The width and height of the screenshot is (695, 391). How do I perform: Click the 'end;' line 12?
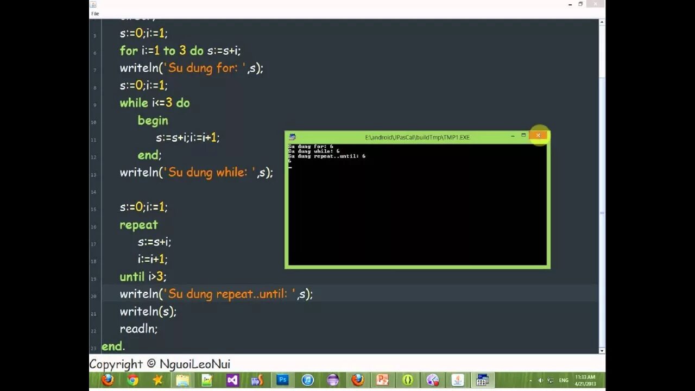(150, 155)
